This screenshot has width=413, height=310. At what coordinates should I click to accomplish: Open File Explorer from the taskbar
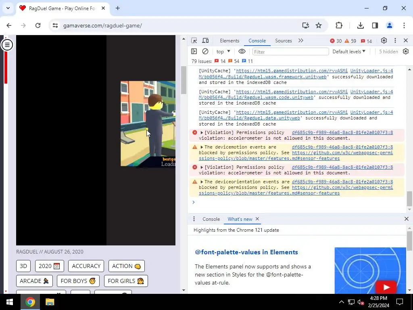tap(50, 302)
